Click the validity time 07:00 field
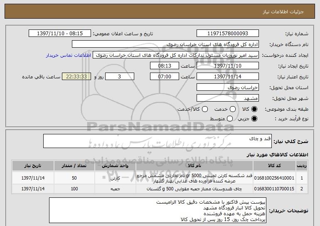The height and width of the screenshot is (226, 320). (165, 77)
